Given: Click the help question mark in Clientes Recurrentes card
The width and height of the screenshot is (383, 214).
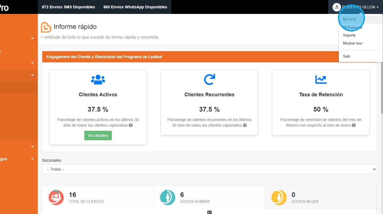Looking at the screenshot, I should point(245,125).
